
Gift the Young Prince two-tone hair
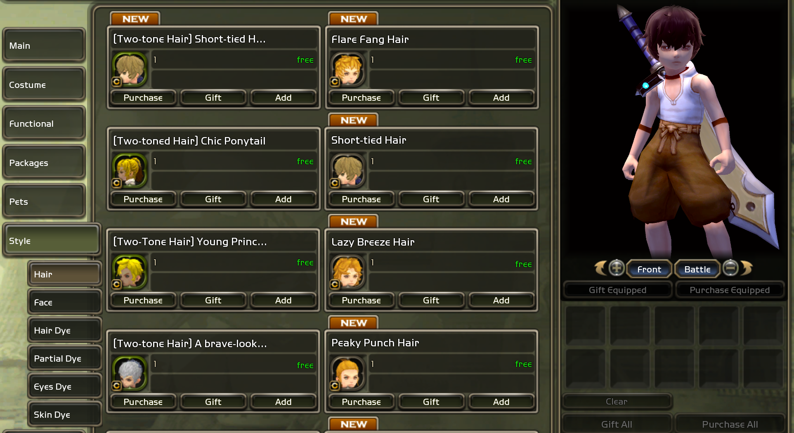(x=213, y=300)
